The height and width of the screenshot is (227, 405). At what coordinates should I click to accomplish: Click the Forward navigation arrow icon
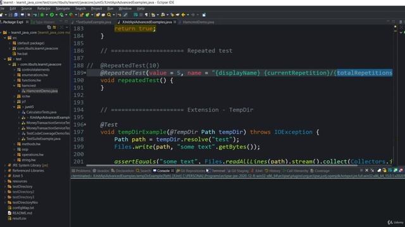click(192, 15)
